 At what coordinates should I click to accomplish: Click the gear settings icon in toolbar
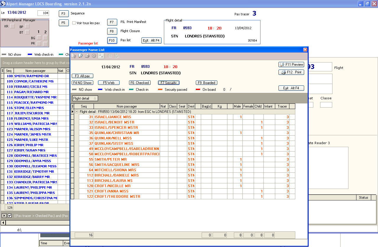[x=94, y=56]
